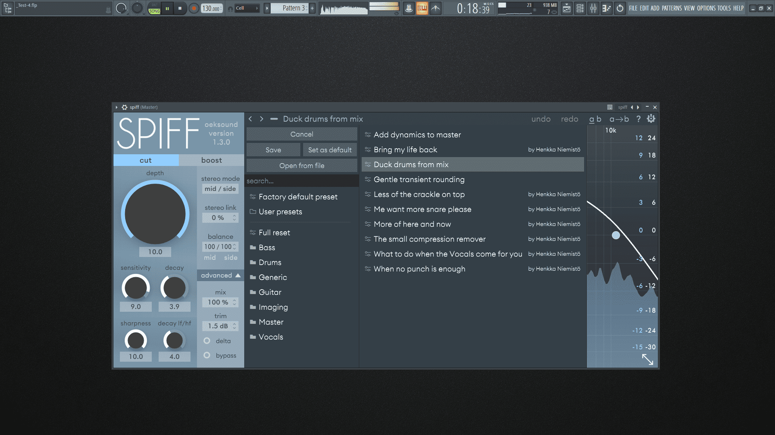
Task: Open the mixer view icon
Action: (x=593, y=8)
